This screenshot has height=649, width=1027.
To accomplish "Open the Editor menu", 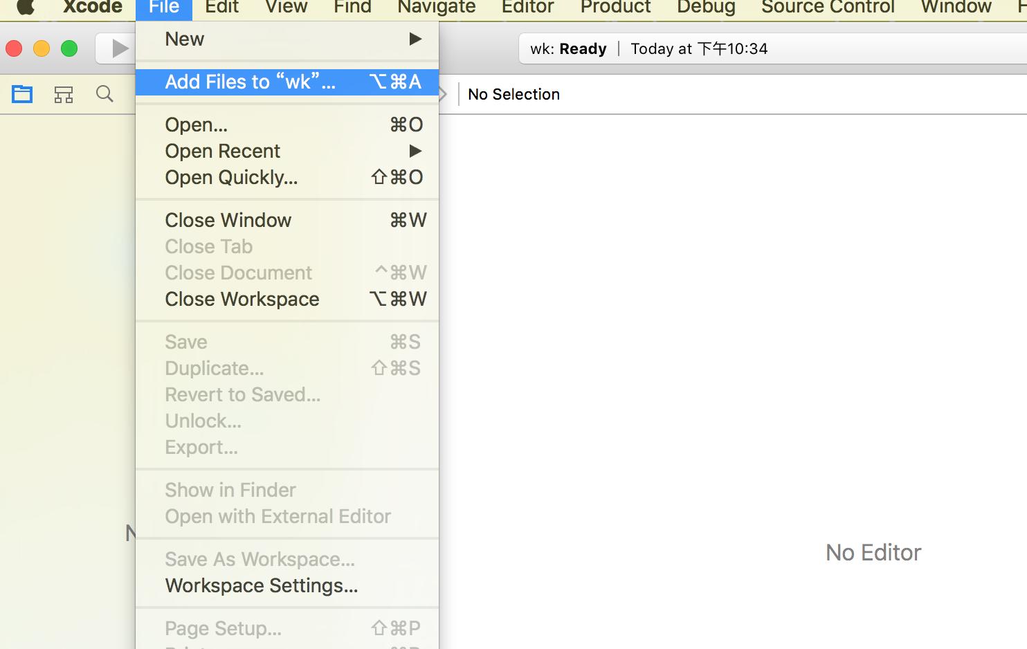I will 528,7.
